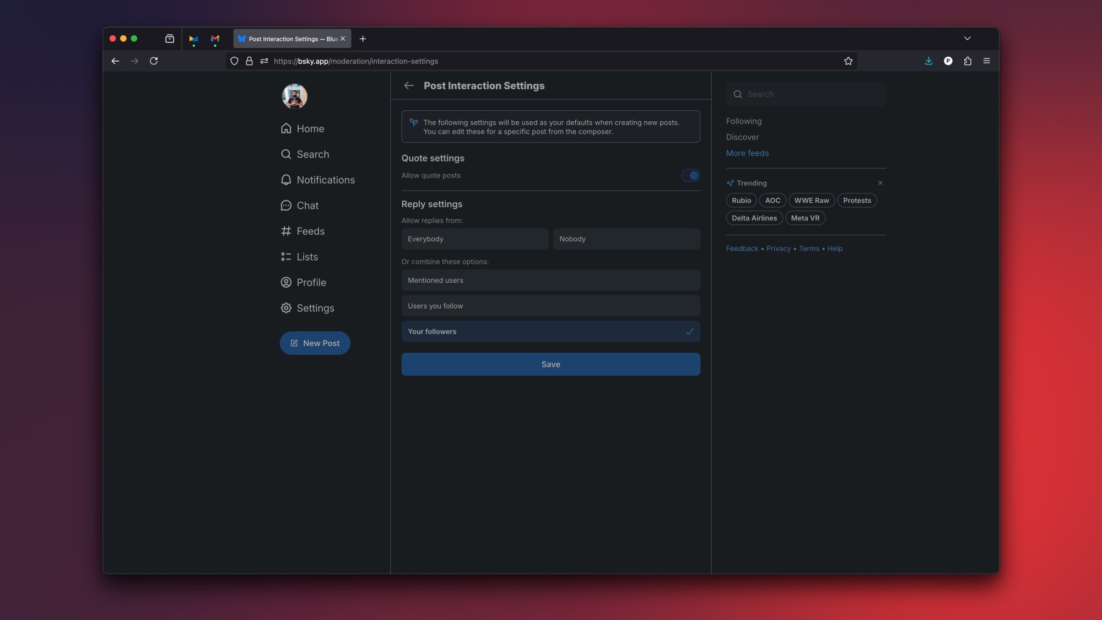Viewport: 1102px width, 620px height.
Task: Open site permissions icon in address bar
Action: (264, 61)
